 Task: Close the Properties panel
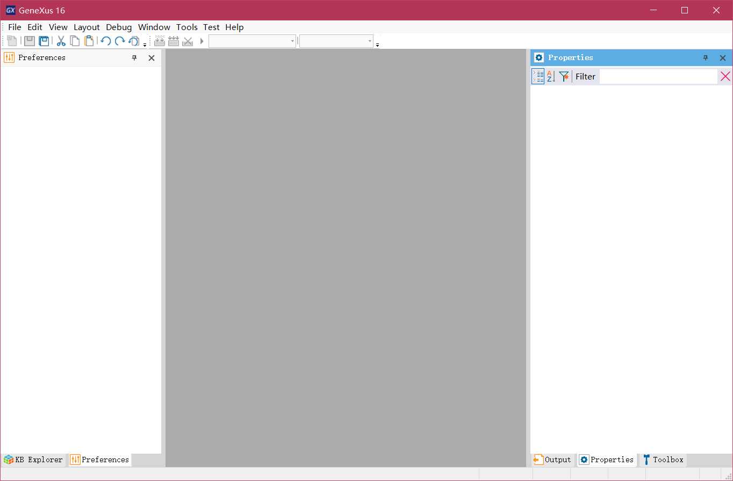coord(723,57)
